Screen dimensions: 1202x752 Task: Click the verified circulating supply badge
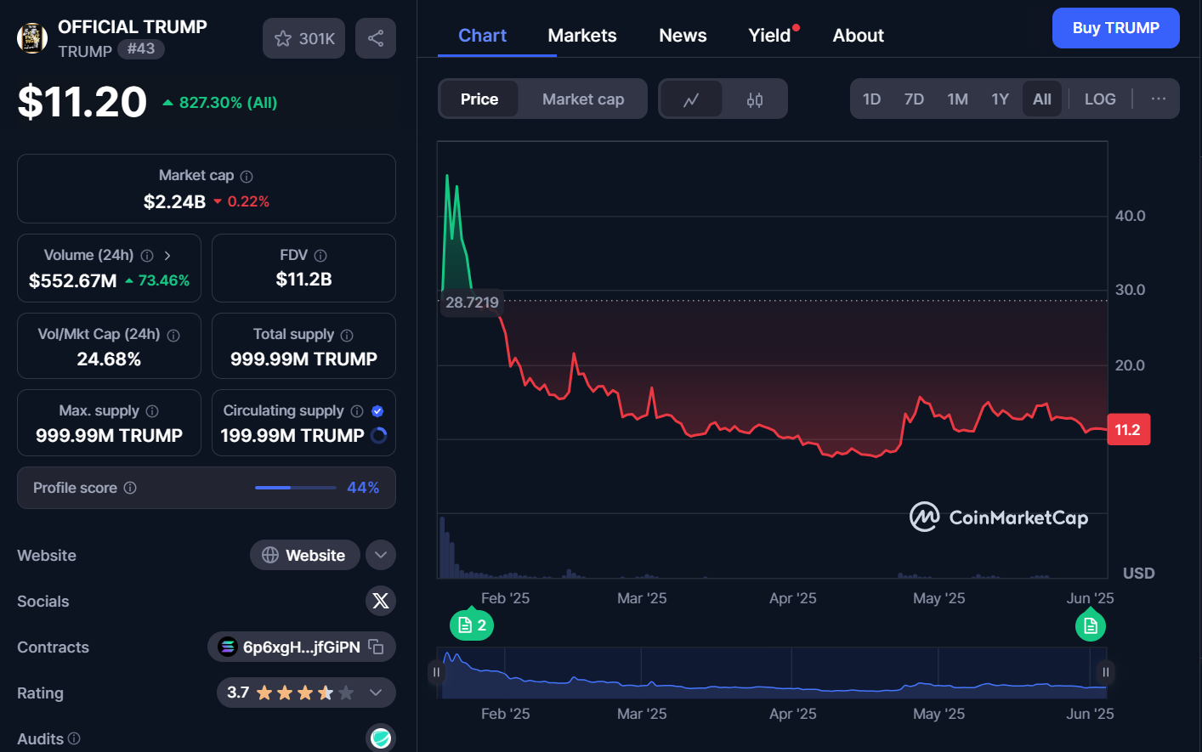pos(377,411)
